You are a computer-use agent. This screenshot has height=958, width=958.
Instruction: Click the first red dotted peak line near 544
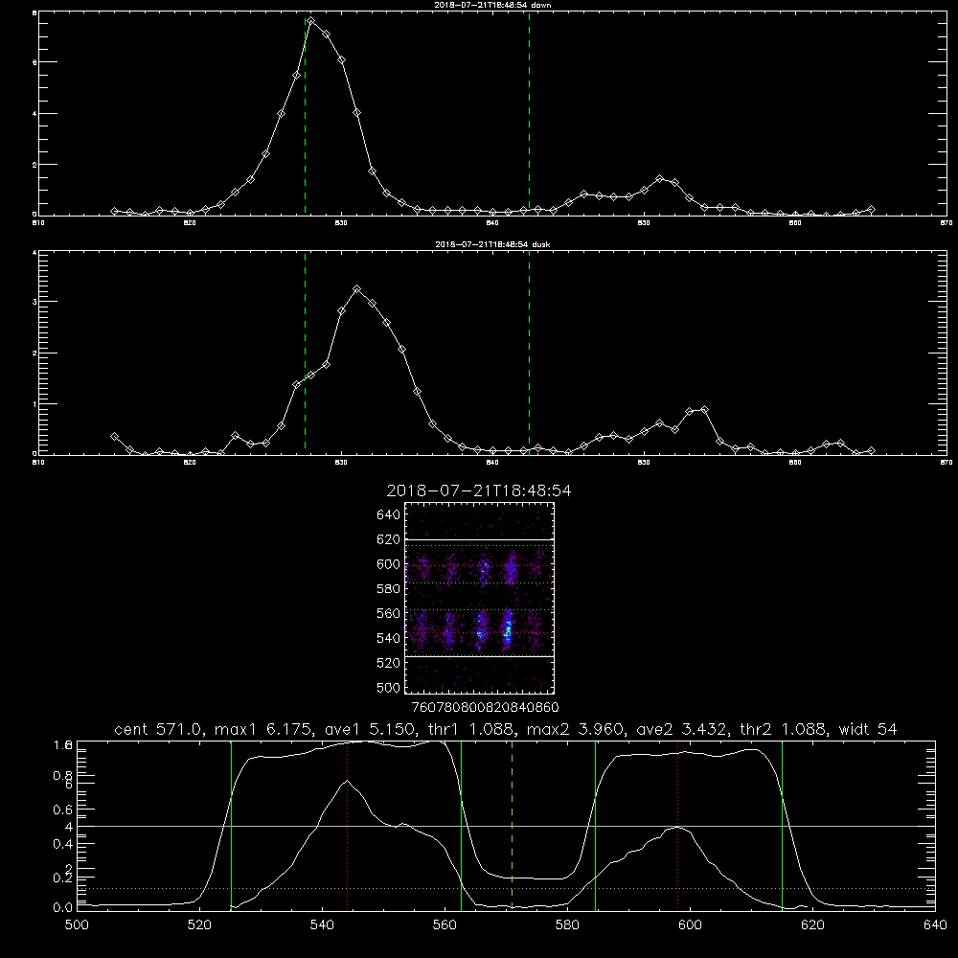(347, 825)
